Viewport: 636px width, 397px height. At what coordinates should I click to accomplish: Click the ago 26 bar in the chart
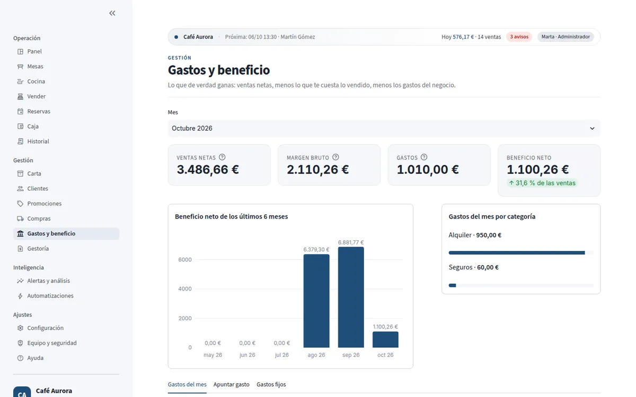point(316,301)
